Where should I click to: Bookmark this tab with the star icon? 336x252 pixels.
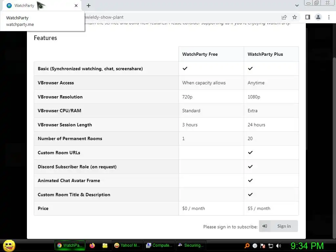(x=295, y=17)
